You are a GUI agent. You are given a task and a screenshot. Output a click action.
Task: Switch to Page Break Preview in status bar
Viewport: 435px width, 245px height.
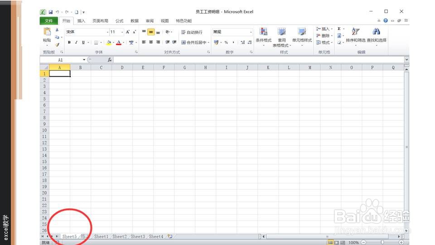click(x=343, y=242)
